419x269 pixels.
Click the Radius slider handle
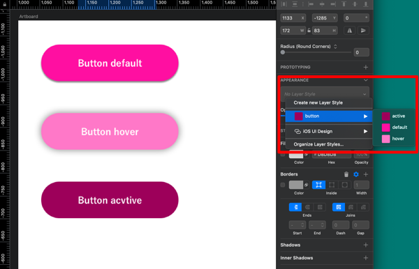tap(283, 52)
